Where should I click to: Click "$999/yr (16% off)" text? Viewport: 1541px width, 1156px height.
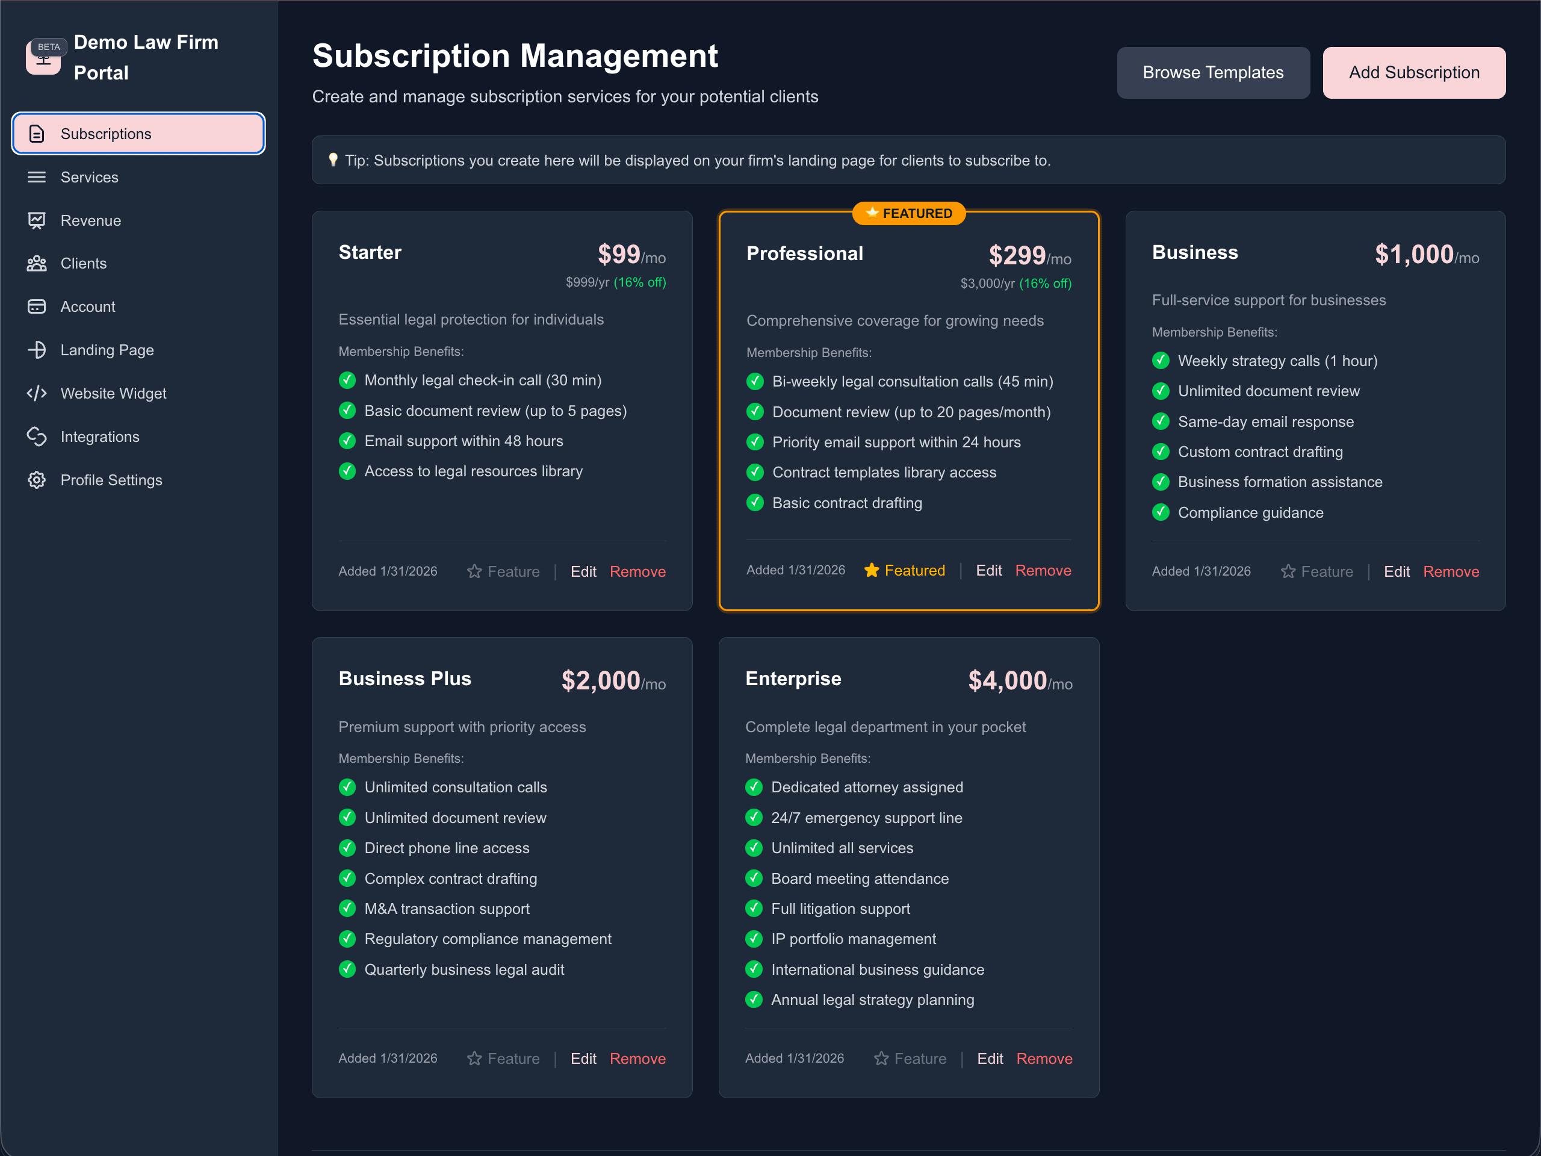(616, 282)
